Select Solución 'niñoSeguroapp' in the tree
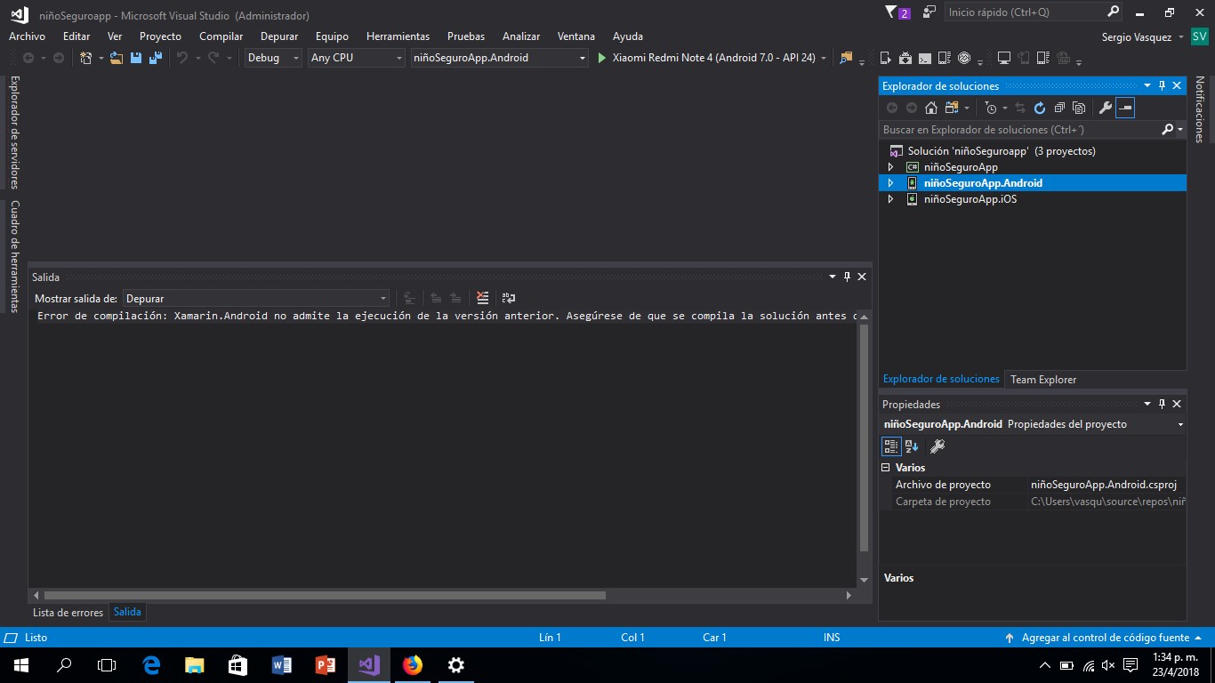The width and height of the screenshot is (1215, 683). point(1002,151)
